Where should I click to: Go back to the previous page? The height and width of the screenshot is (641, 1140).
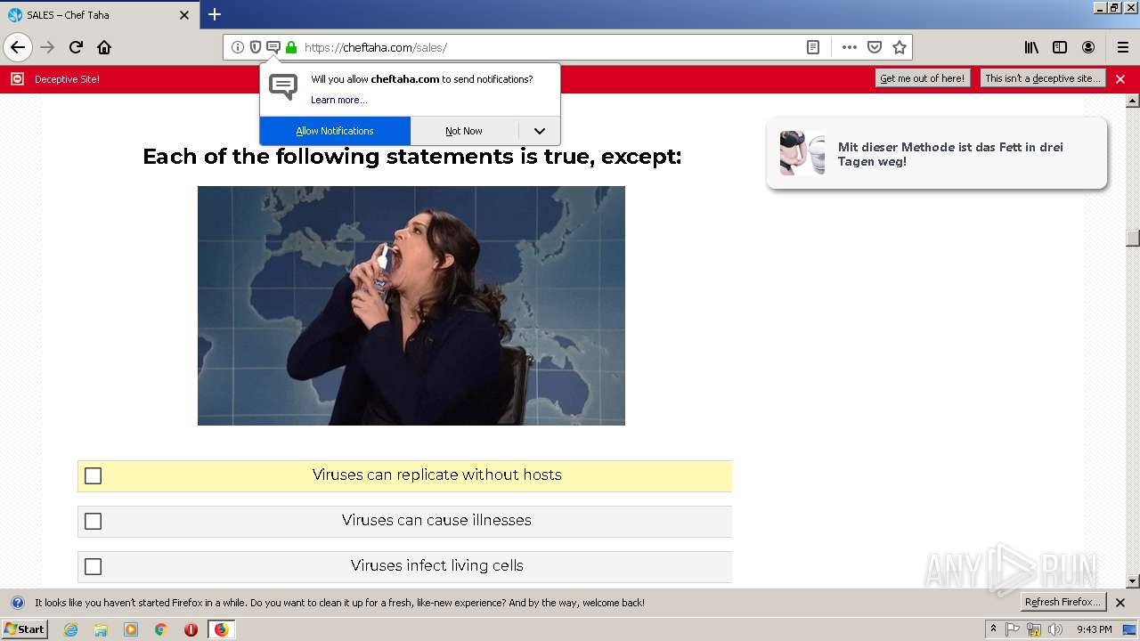(18, 47)
